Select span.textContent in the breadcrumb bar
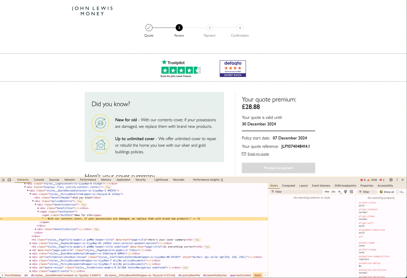The image size is (407, 278). click(240, 275)
